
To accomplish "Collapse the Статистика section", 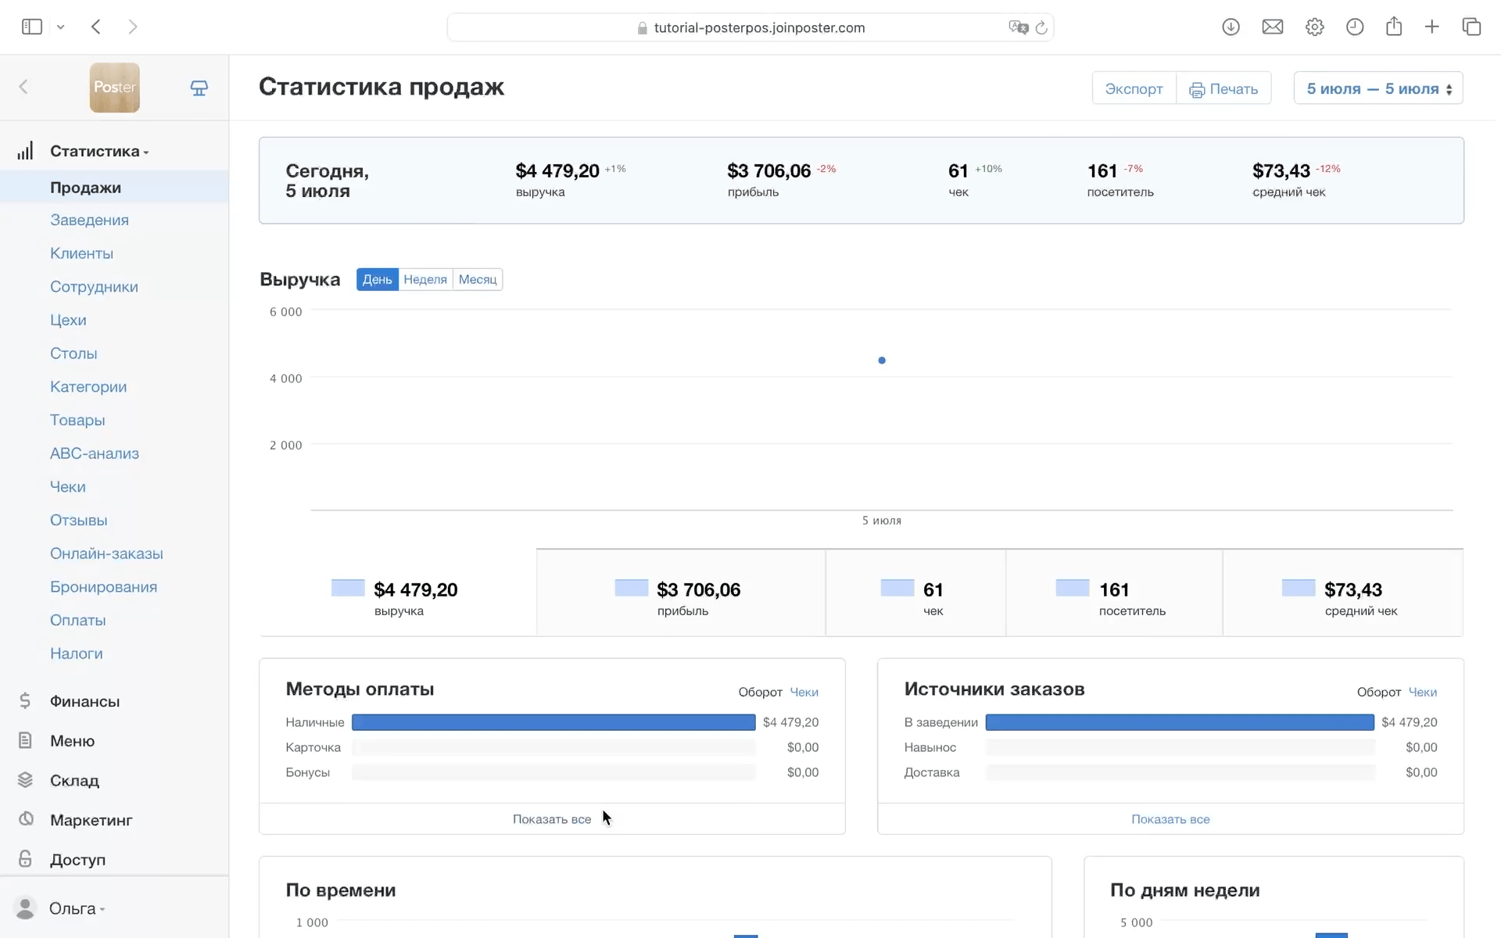I will [x=95, y=151].
